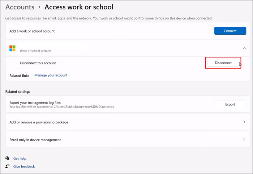Go back to Accounts via breadcrumb
The image size is (253, 174).
20,7
